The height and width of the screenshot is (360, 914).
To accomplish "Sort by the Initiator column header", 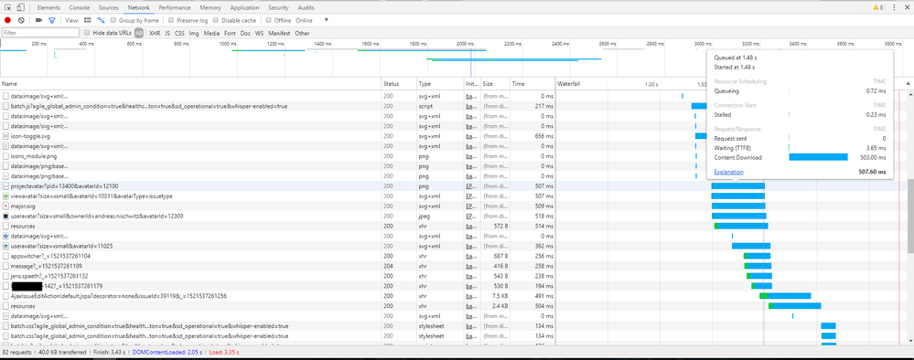I will pos(472,84).
